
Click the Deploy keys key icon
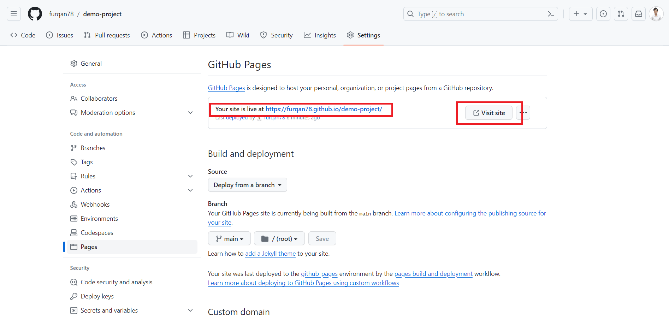click(x=74, y=296)
